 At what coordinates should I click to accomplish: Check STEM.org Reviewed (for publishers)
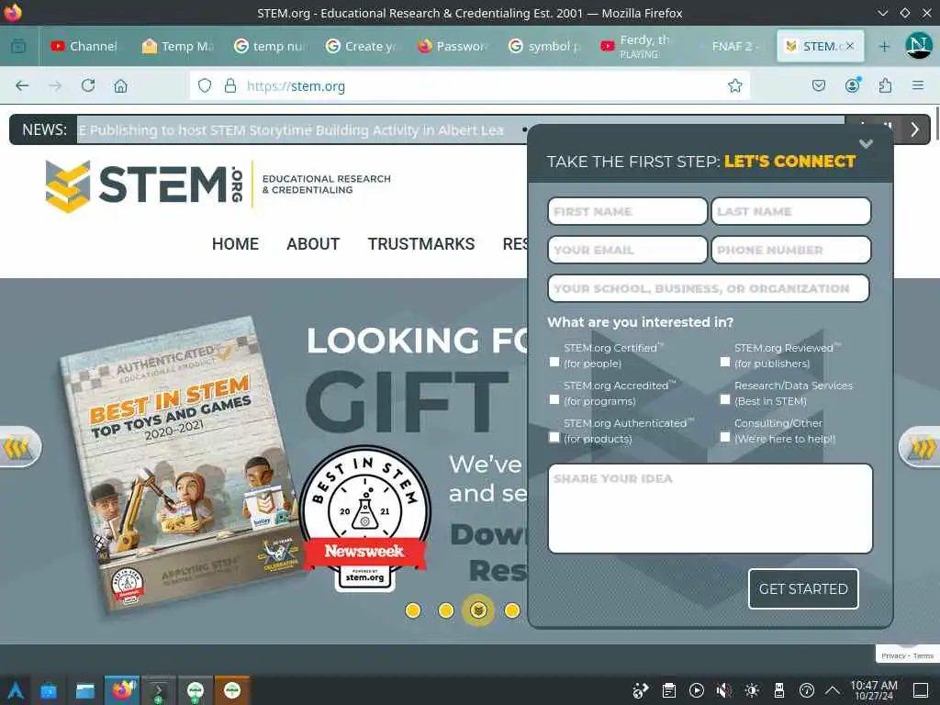725,362
